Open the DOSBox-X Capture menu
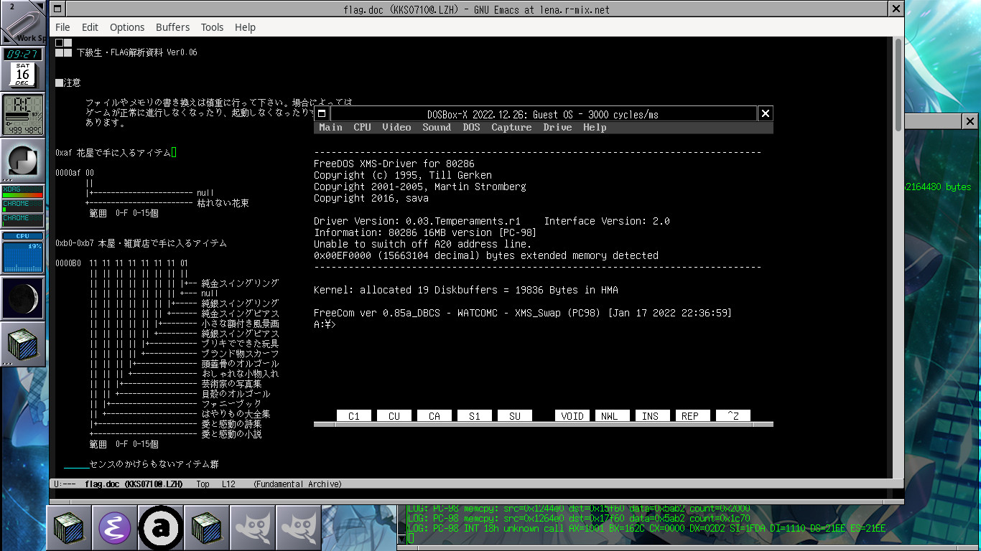 click(x=511, y=128)
